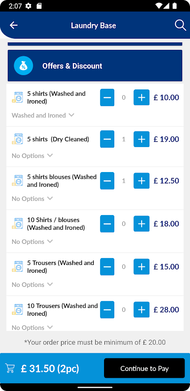This screenshot has height=391, width=190.
Task: Add one 5 Trousers (Washed and Ironed)
Action: [x=141, y=267]
